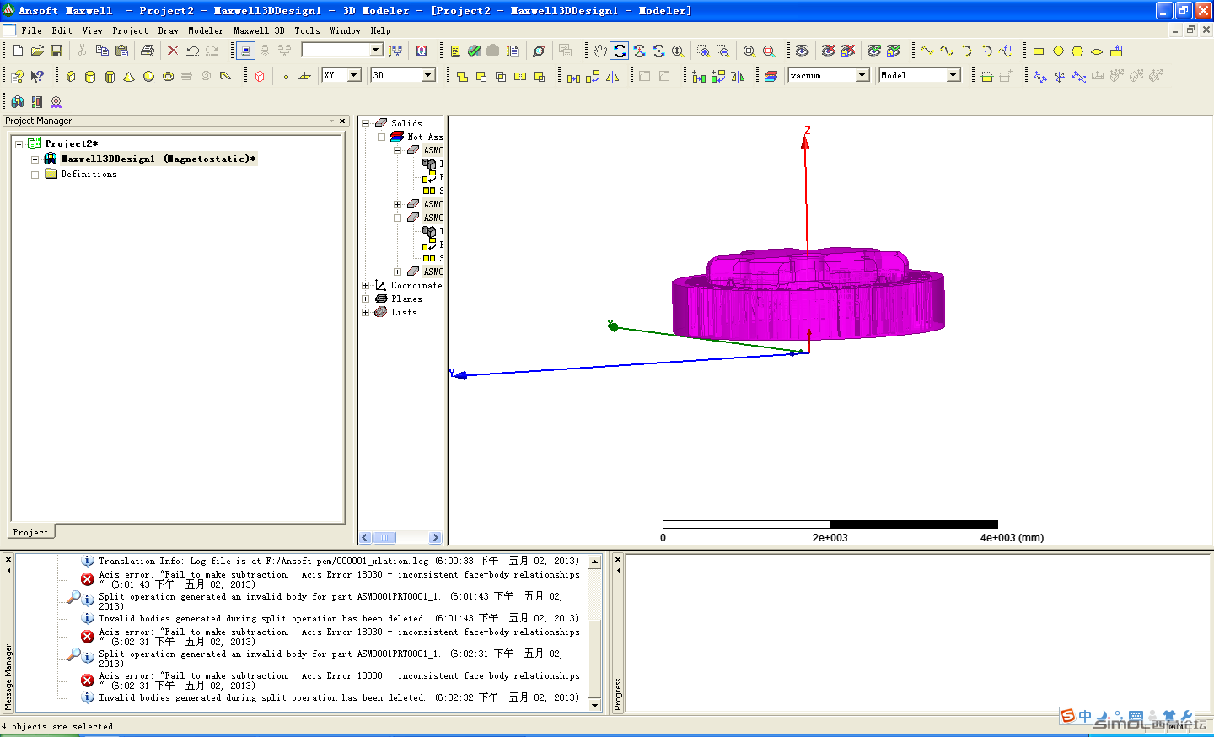The image size is (1214, 737).
Task: Open the empty combo box in top toolbar
Action: [x=376, y=50]
